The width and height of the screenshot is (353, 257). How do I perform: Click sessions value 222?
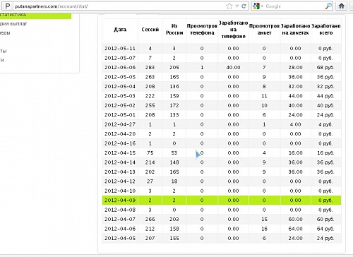pos(150,96)
